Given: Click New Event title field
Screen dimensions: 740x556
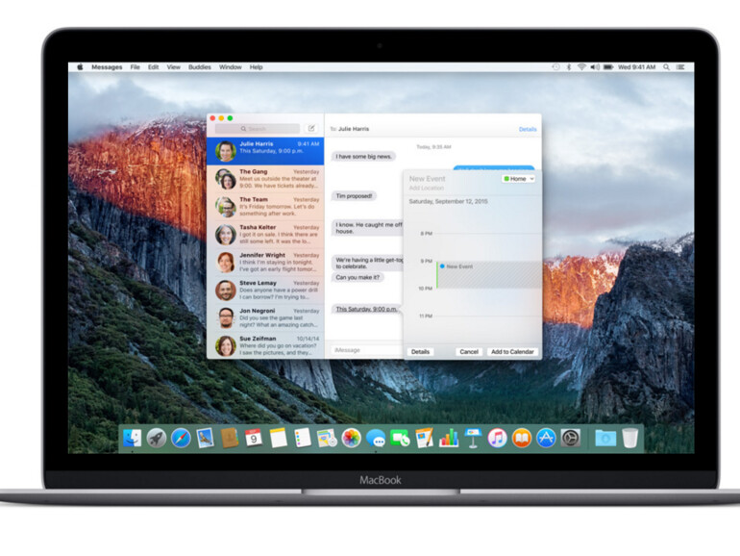Looking at the screenshot, I should (x=427, y=179).
